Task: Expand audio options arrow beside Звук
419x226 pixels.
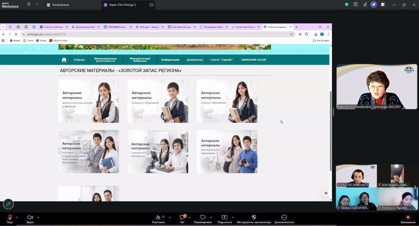Action: coord(17,217)
